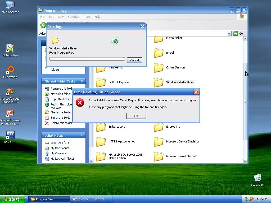This screenshot has height=203, width=271.
Task: Click the recycle bin icon in Deleting dialog
Action: click(x=114, y=40)
